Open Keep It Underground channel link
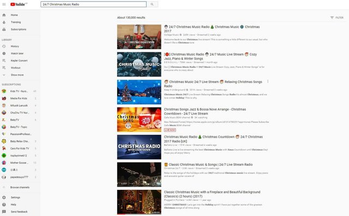The height and width of the screenshot is (216, 349). click(174, 90)
